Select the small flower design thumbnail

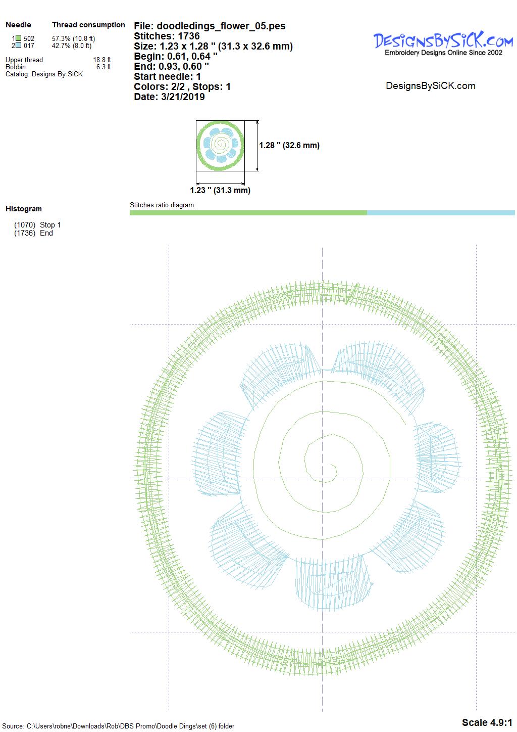(x=220, y=145)
